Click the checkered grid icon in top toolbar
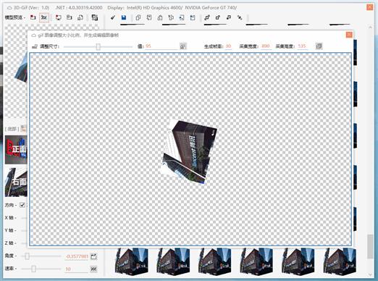This screenshot has width=378, height=281. point(95,17)
